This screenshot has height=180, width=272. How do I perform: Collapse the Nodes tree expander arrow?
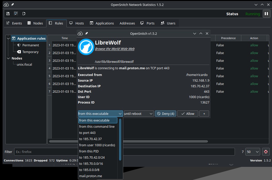(8, 58)
